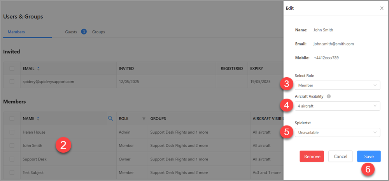389x181 pixels.
Task: Toggle select-all checkbox in Members header
Action: pos(12,118)
